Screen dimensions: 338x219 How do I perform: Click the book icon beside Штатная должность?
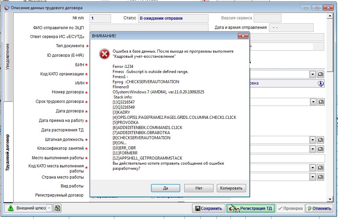[321, 140]
